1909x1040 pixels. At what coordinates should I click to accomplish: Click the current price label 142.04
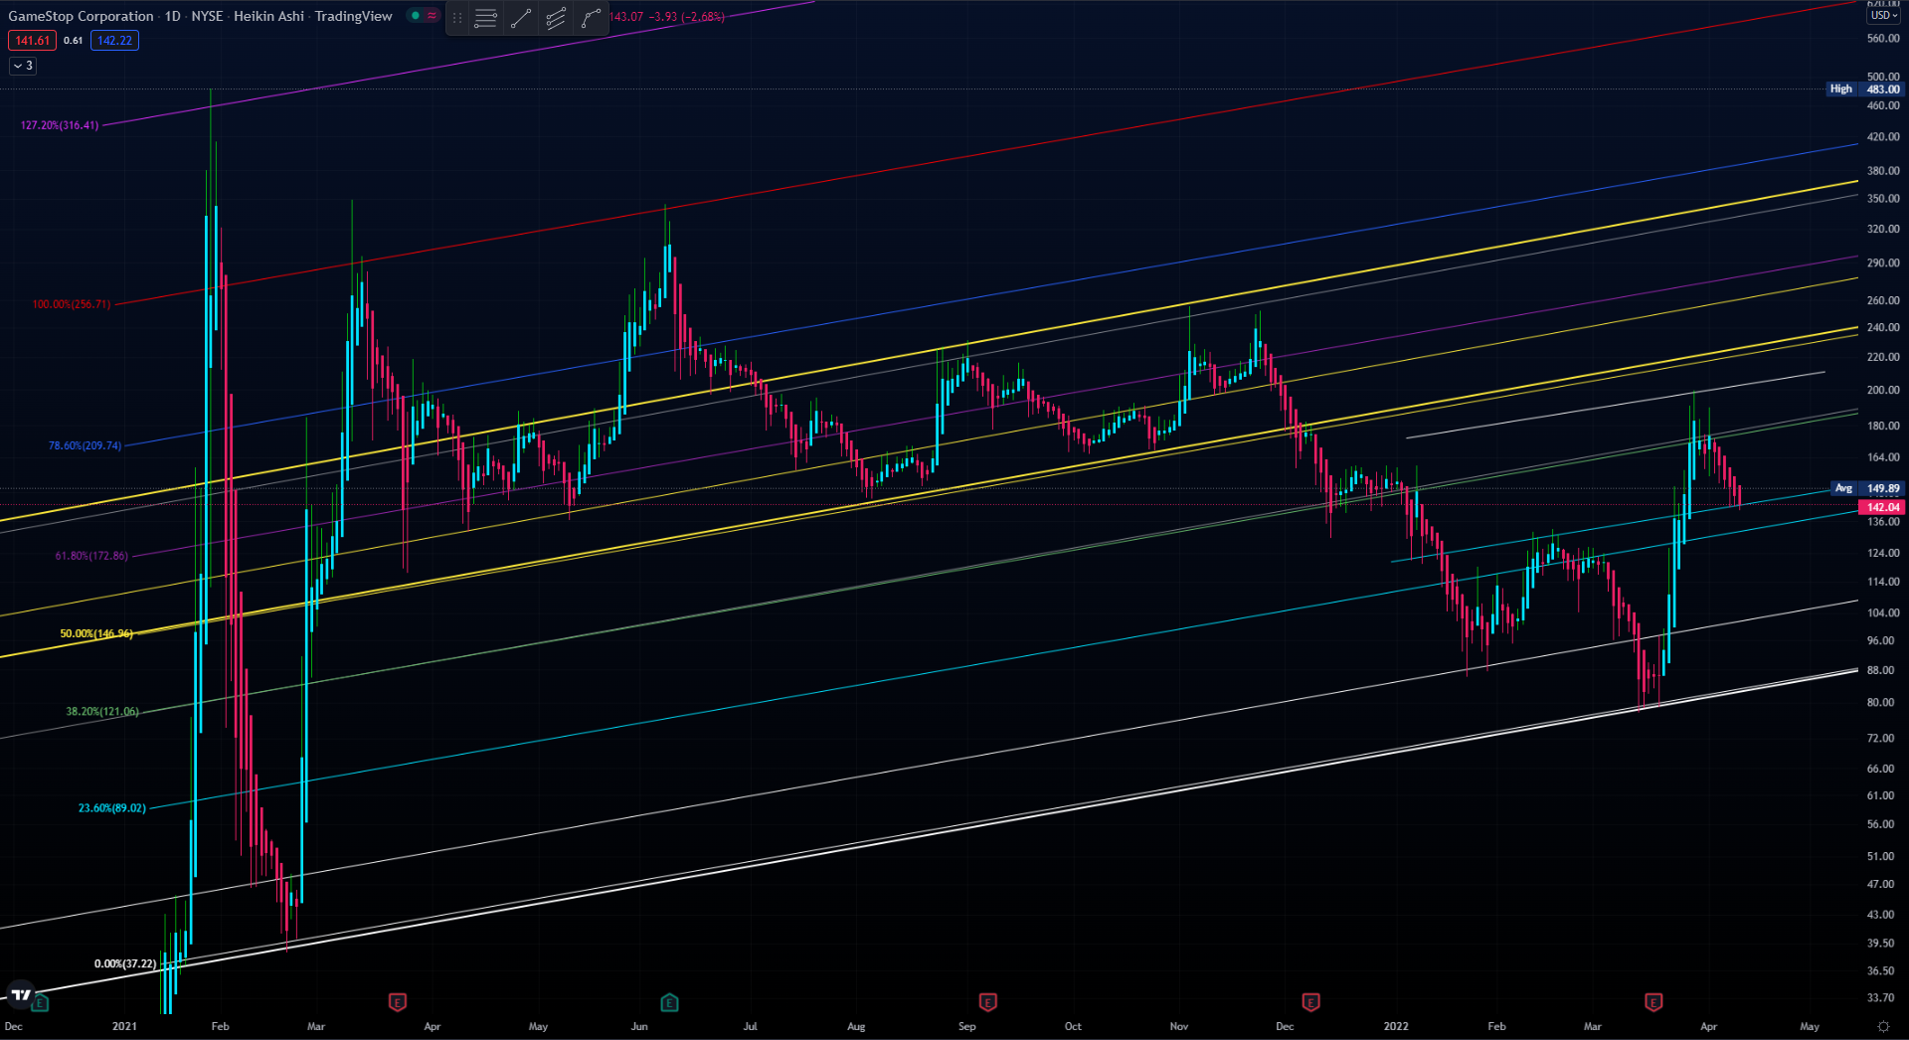[1882, 507]
